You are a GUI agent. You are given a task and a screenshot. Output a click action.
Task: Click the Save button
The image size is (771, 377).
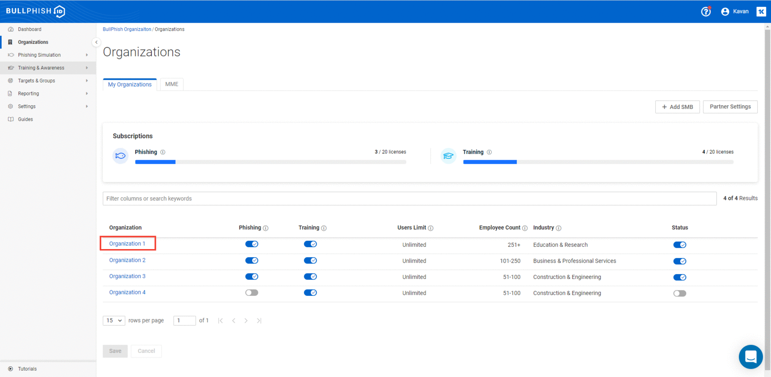(115, 351)
